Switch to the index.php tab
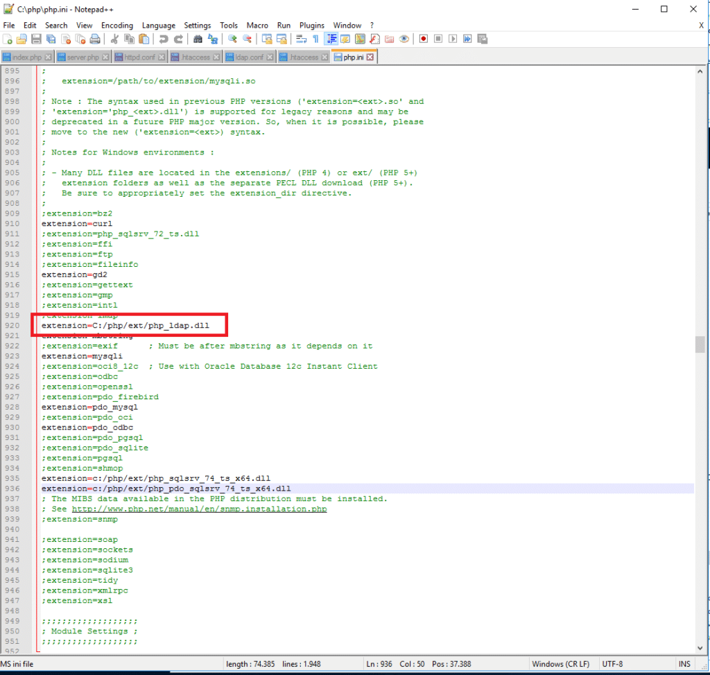 pos(27,57)
